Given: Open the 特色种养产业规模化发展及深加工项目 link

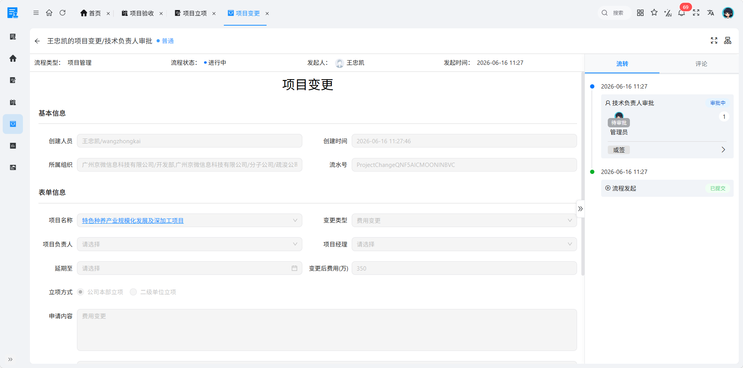Looking at the screenshot, I should click(133, 220).
